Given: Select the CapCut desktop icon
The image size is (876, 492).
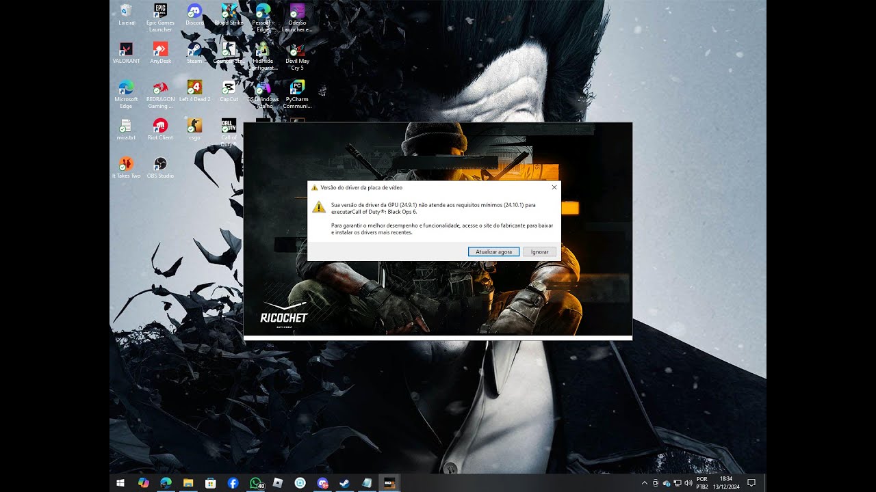Looking at the screenshot, I should click(x=229, y=92).
